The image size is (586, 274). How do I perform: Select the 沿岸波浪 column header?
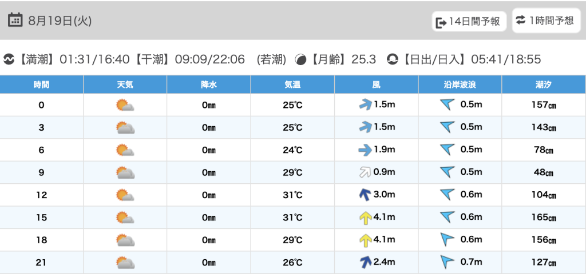[x=460, y=84]
